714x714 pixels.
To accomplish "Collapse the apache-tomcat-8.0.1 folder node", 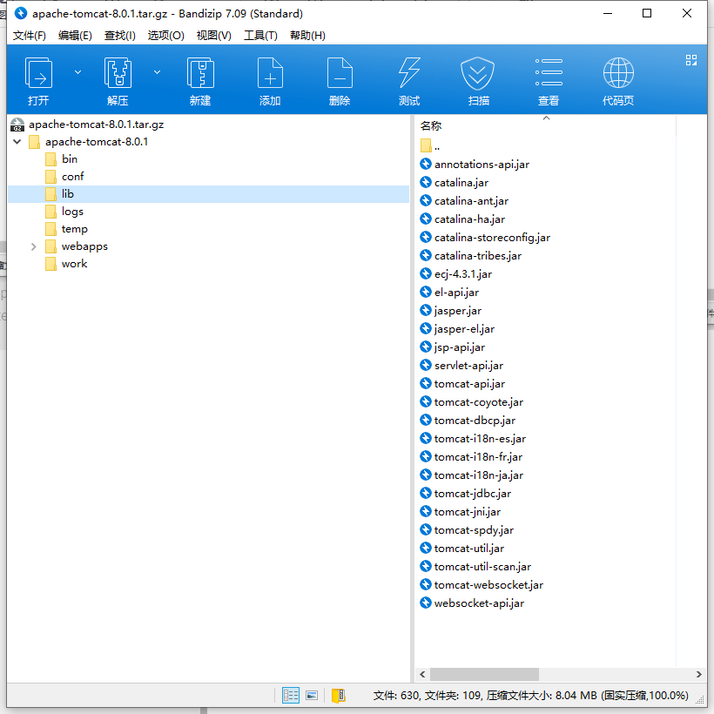I will point(17,142).
